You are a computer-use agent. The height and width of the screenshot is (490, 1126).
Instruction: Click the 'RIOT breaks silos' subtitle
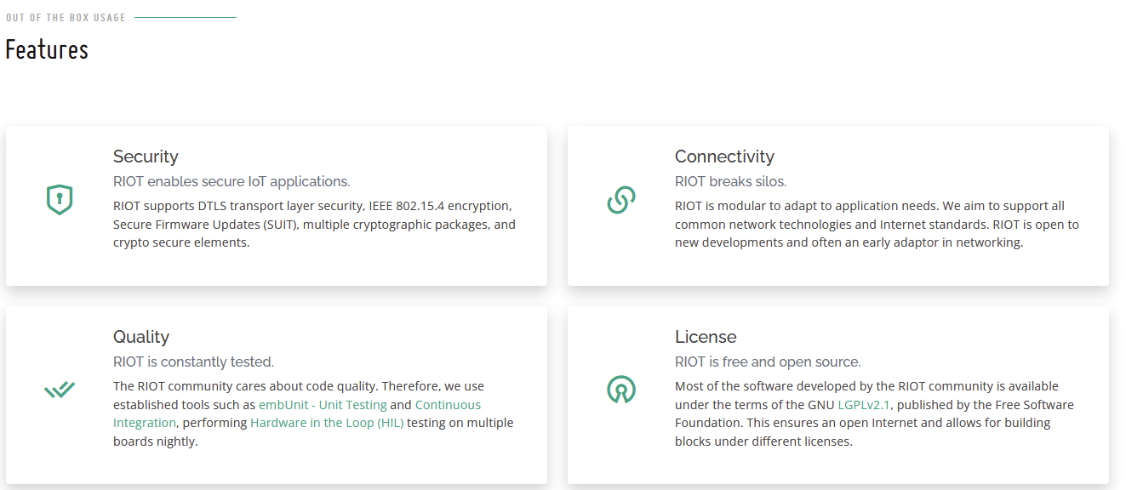pyautogui.click(x=730, y=181)
